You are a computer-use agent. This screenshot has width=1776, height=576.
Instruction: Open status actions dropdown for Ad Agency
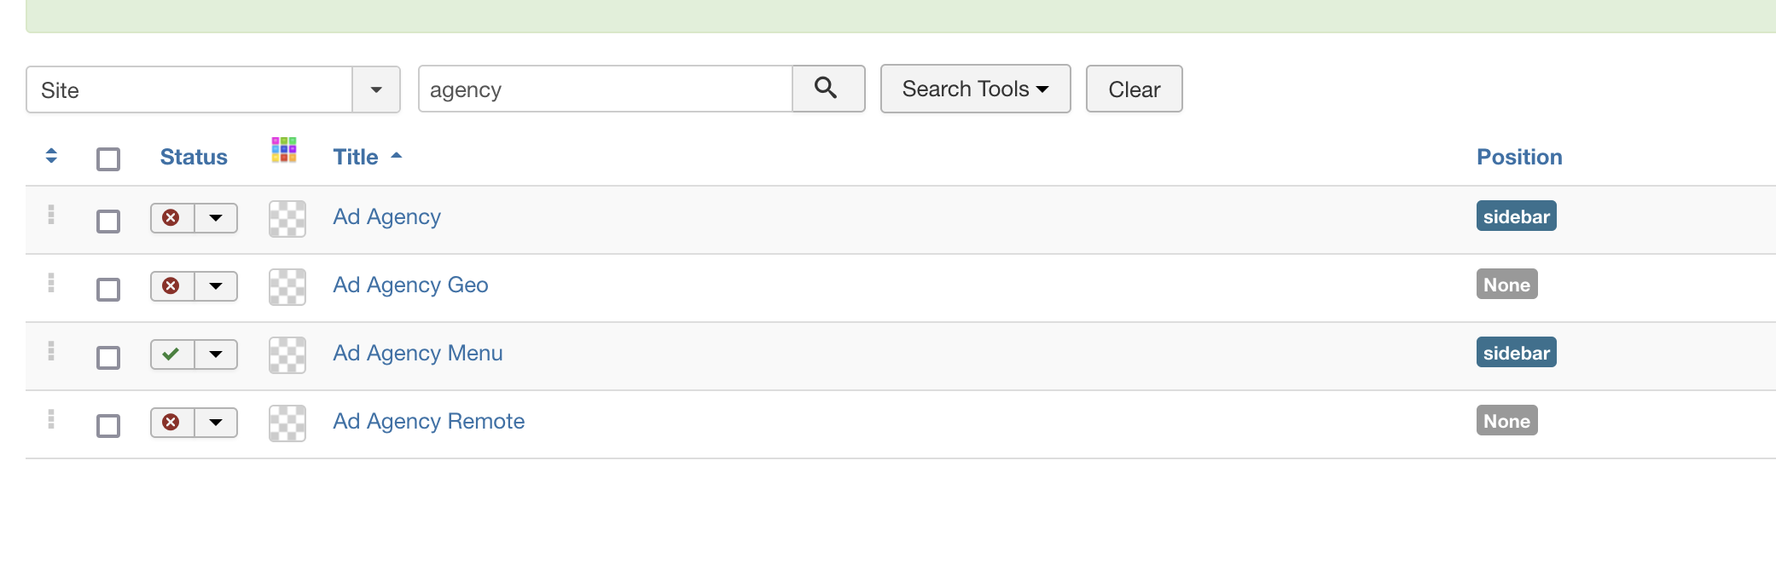click(216, 218)
